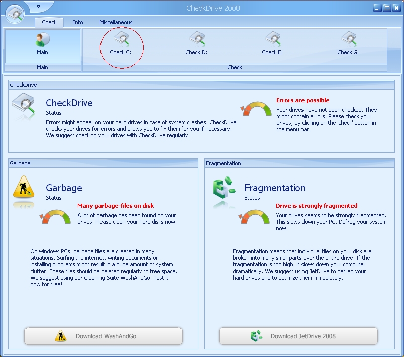This screenshot has height=357, width=404.
Task: Click the Fragmentation heading text
Action: point(275,188)
